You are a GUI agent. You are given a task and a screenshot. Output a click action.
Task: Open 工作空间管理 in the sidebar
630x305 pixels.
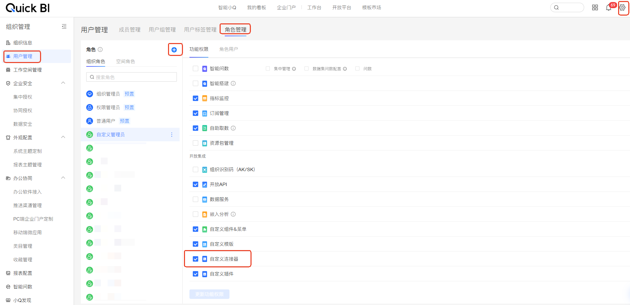click(x=27, y=70)
